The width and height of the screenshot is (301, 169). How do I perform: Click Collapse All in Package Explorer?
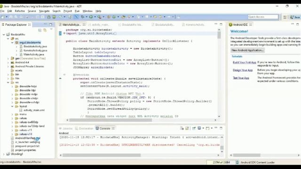[x=40, y=30]
